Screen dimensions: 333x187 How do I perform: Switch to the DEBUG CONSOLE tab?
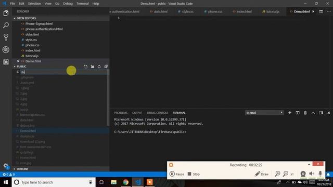[x=157, y=113]
